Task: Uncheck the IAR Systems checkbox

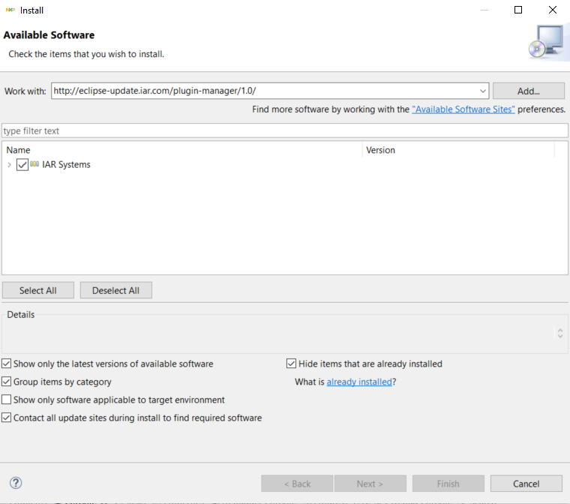Action: (22, 165)
